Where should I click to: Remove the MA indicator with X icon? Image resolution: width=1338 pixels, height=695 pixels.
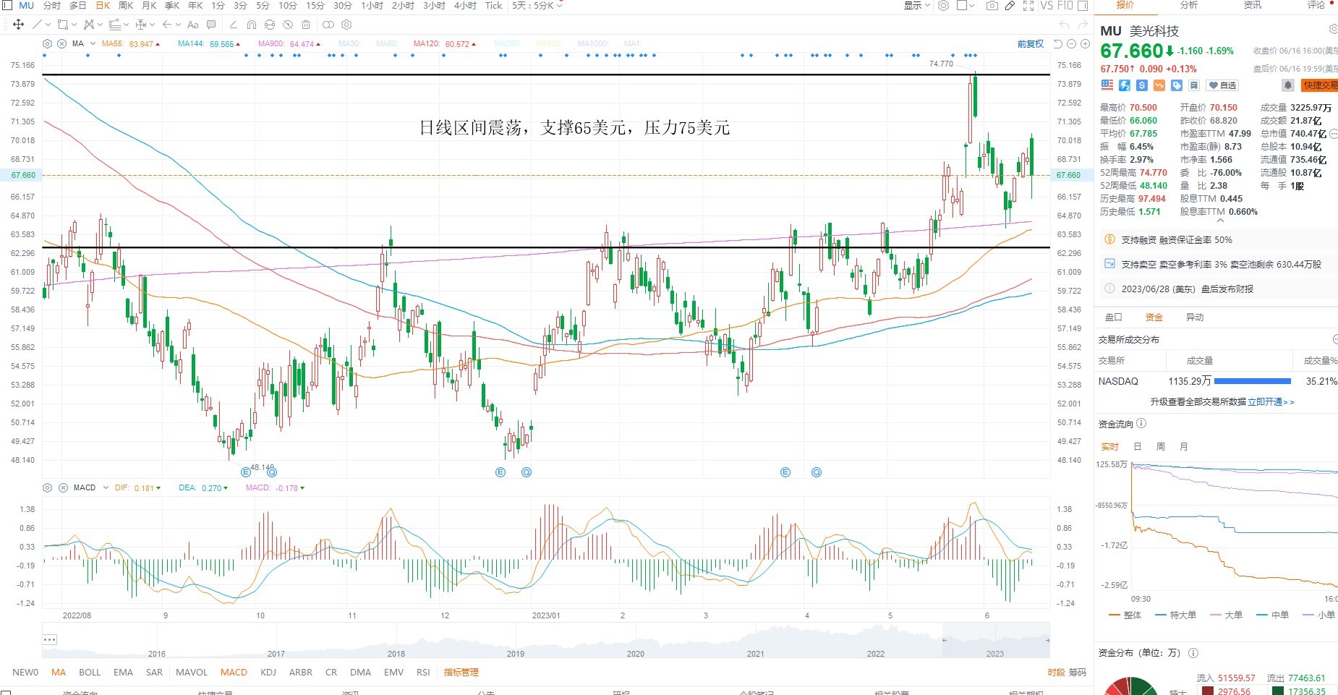(x=61, y=43)
